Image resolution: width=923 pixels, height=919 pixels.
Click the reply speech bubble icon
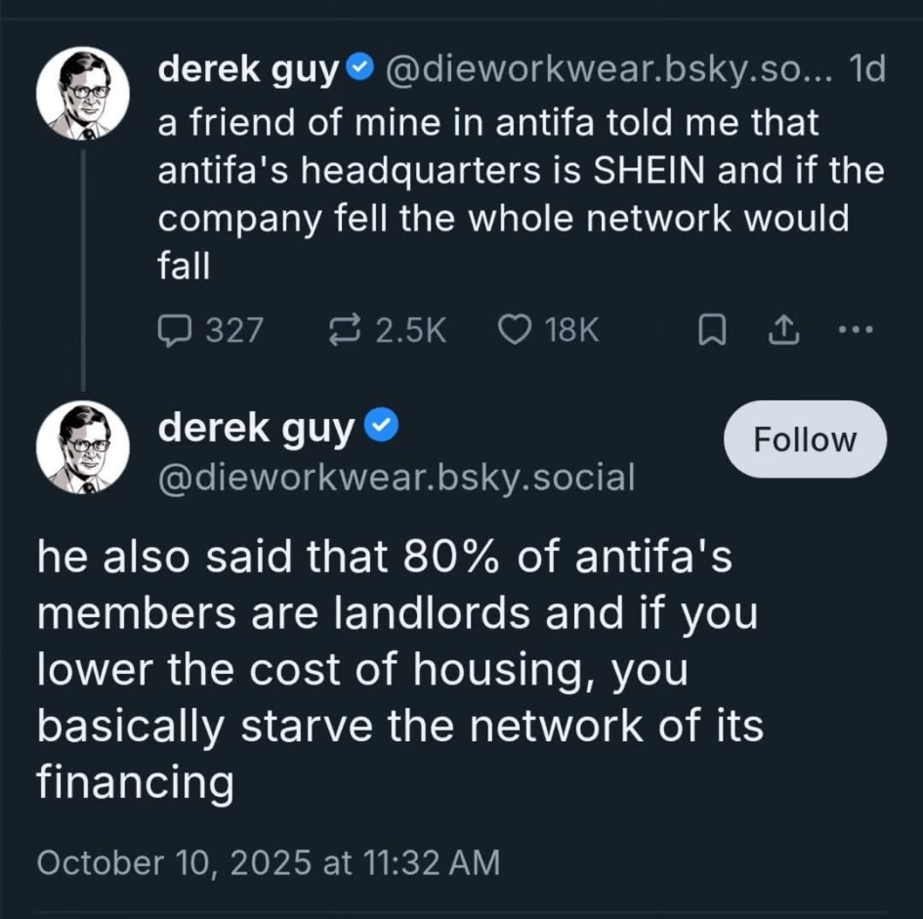[x=173, y=331]
